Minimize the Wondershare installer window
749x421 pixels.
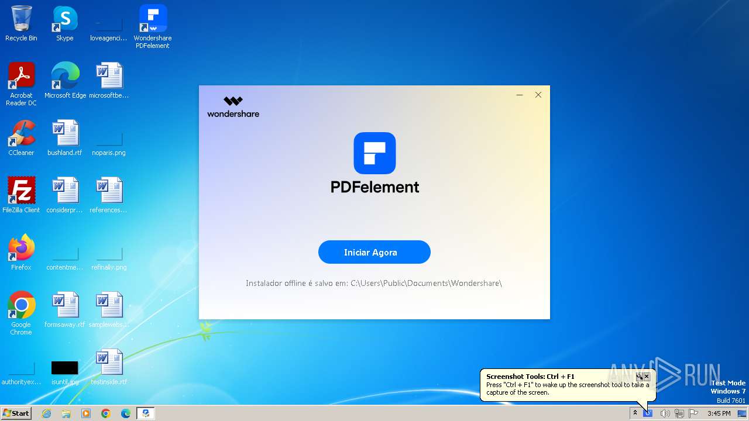tap(520, 95)
